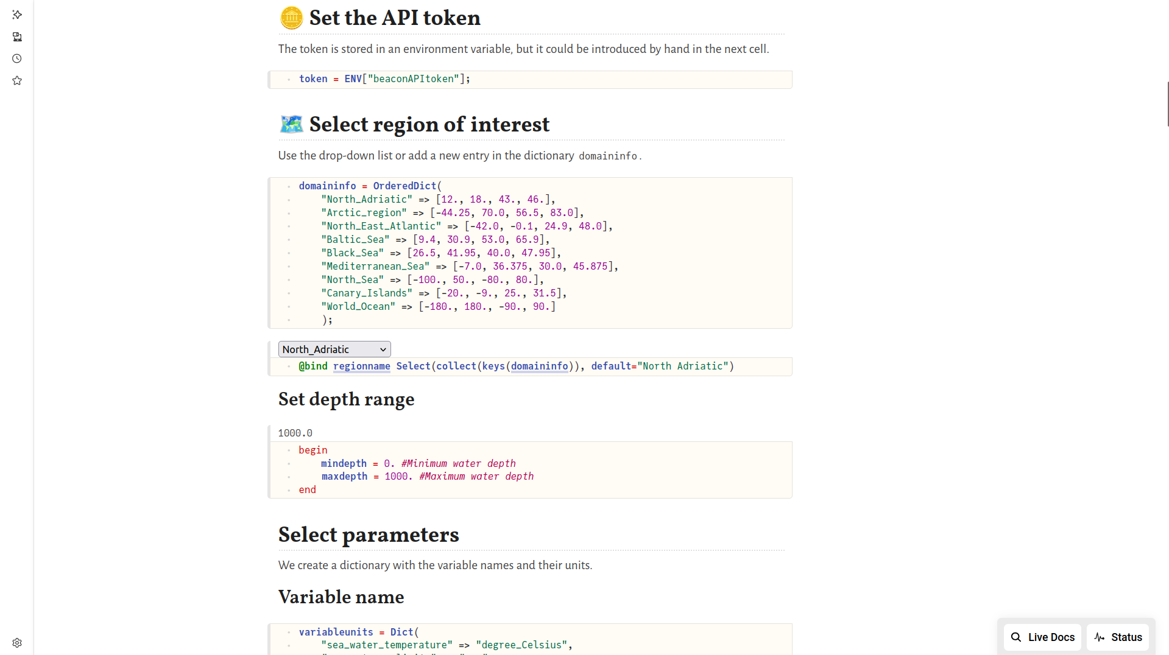Click the map emoji beside Select region heading

click(x=291, y=124)
